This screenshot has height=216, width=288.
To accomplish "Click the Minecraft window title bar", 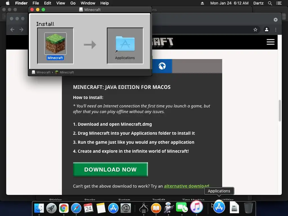I will (90, 10).
